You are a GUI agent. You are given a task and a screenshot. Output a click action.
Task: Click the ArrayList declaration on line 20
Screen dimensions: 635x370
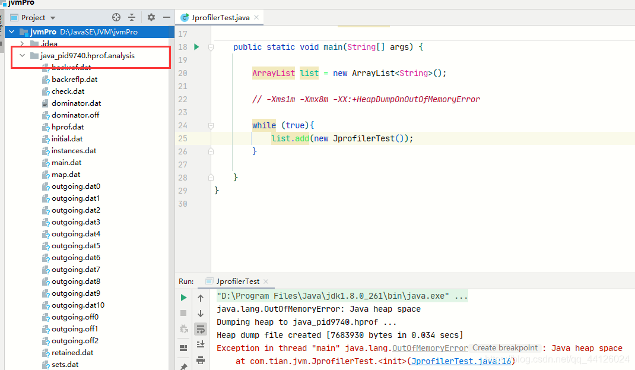click(274, 74)
